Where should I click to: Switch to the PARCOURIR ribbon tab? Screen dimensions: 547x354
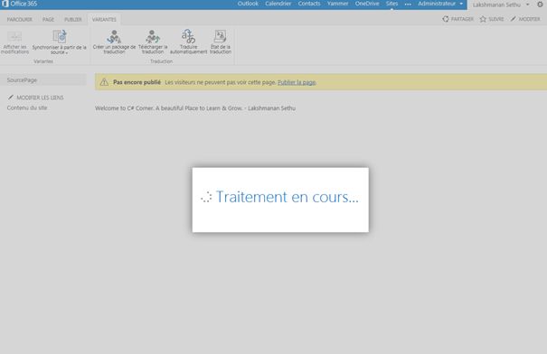tap(20, 20)
